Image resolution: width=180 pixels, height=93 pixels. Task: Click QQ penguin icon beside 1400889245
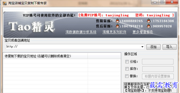click(117, 21)
